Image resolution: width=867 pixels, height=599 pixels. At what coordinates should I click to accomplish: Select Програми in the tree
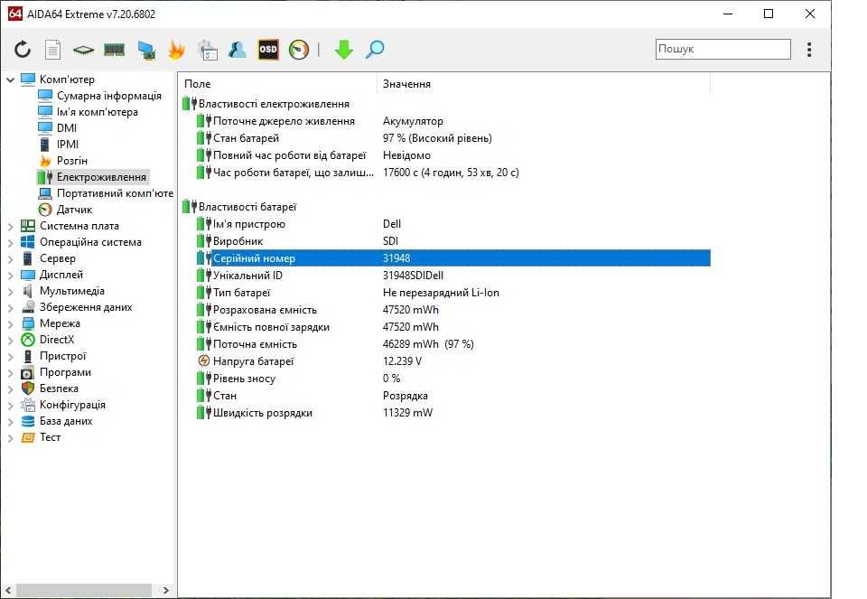pyautogui.click(x=65, y=372)
